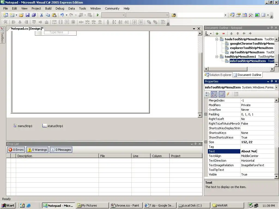The image size is (279, 209).
Task: Open the Find combo box dropdown arrow
Action: (225, 15)
